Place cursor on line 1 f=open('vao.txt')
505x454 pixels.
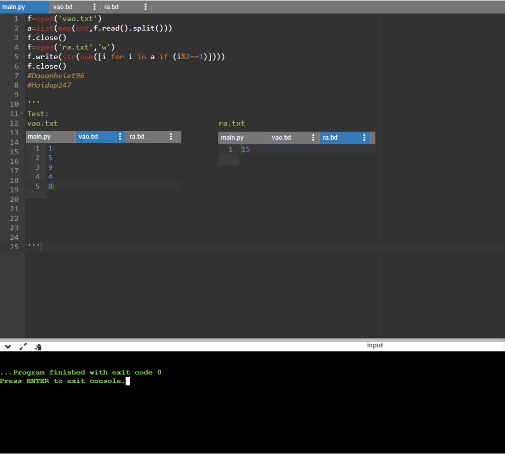[65, 19]
